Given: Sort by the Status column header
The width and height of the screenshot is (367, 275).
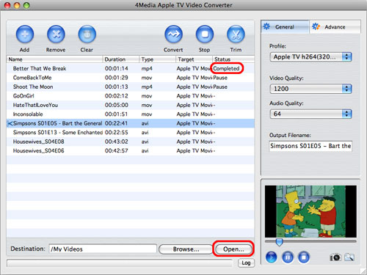Looking at the screenshot, I should pyautogui.click(x=233, y=59).
